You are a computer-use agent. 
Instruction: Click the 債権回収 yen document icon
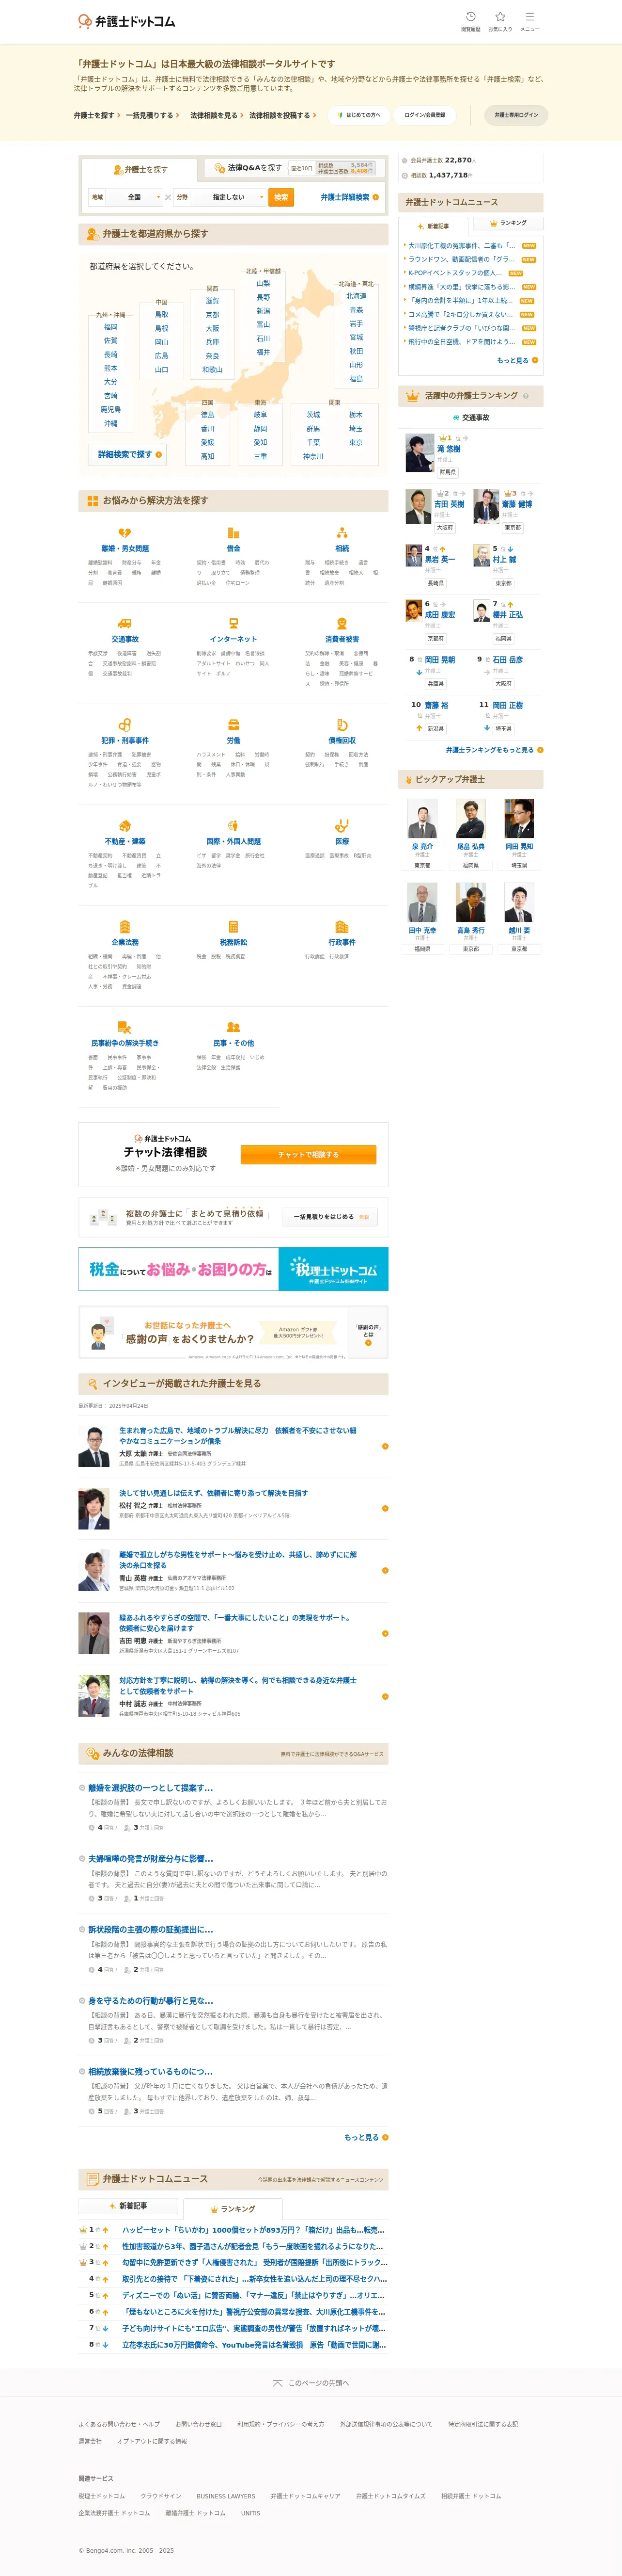coord(342,724)
